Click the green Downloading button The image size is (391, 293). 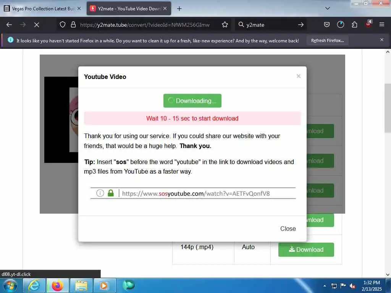click(192, 101)
